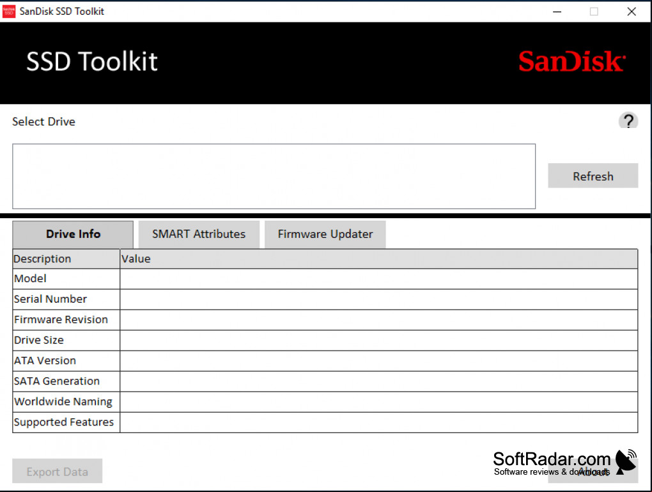This screenshot has height=492, width=652.
Task: Click inside the Select Drive list box
Action: (274, 176)
